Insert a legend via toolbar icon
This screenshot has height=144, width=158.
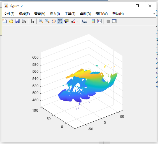[99, 21]
